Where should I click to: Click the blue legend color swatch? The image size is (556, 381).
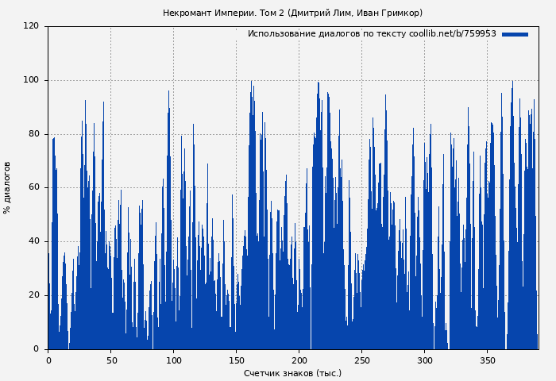(515, 34)
